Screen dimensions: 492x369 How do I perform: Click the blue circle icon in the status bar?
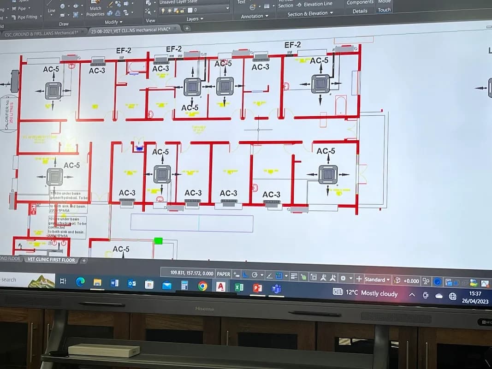tap(437, 282)
